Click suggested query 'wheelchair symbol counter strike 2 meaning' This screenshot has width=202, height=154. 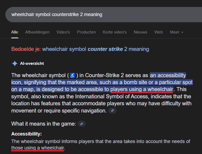(96, 49)
